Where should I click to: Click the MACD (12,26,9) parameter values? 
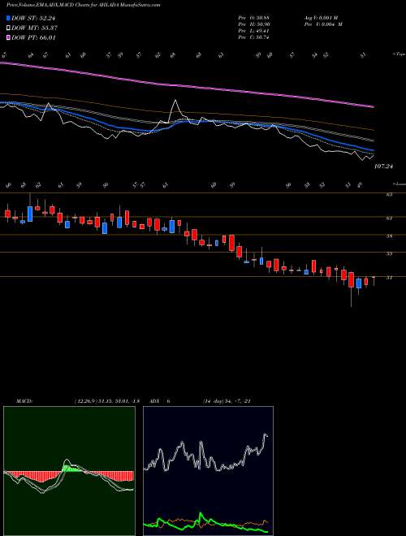tap(106, 401)
